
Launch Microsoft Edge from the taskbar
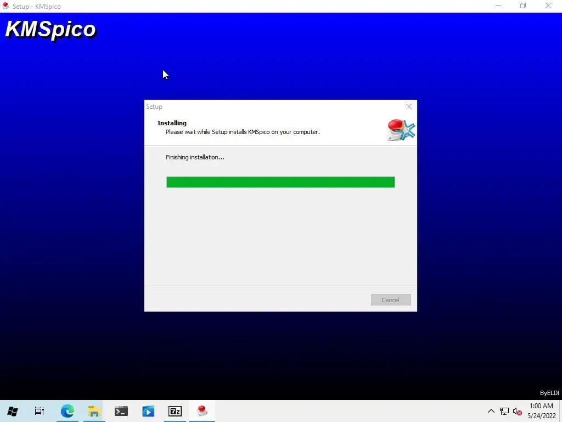point(67,411)
